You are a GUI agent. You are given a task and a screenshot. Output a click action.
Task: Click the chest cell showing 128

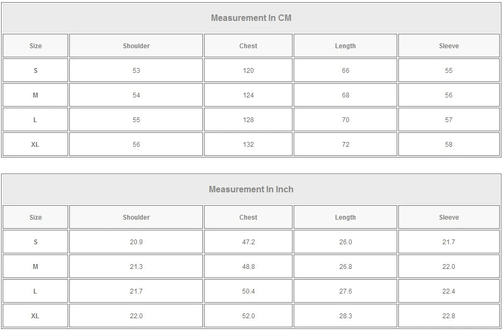coord(248,120)
